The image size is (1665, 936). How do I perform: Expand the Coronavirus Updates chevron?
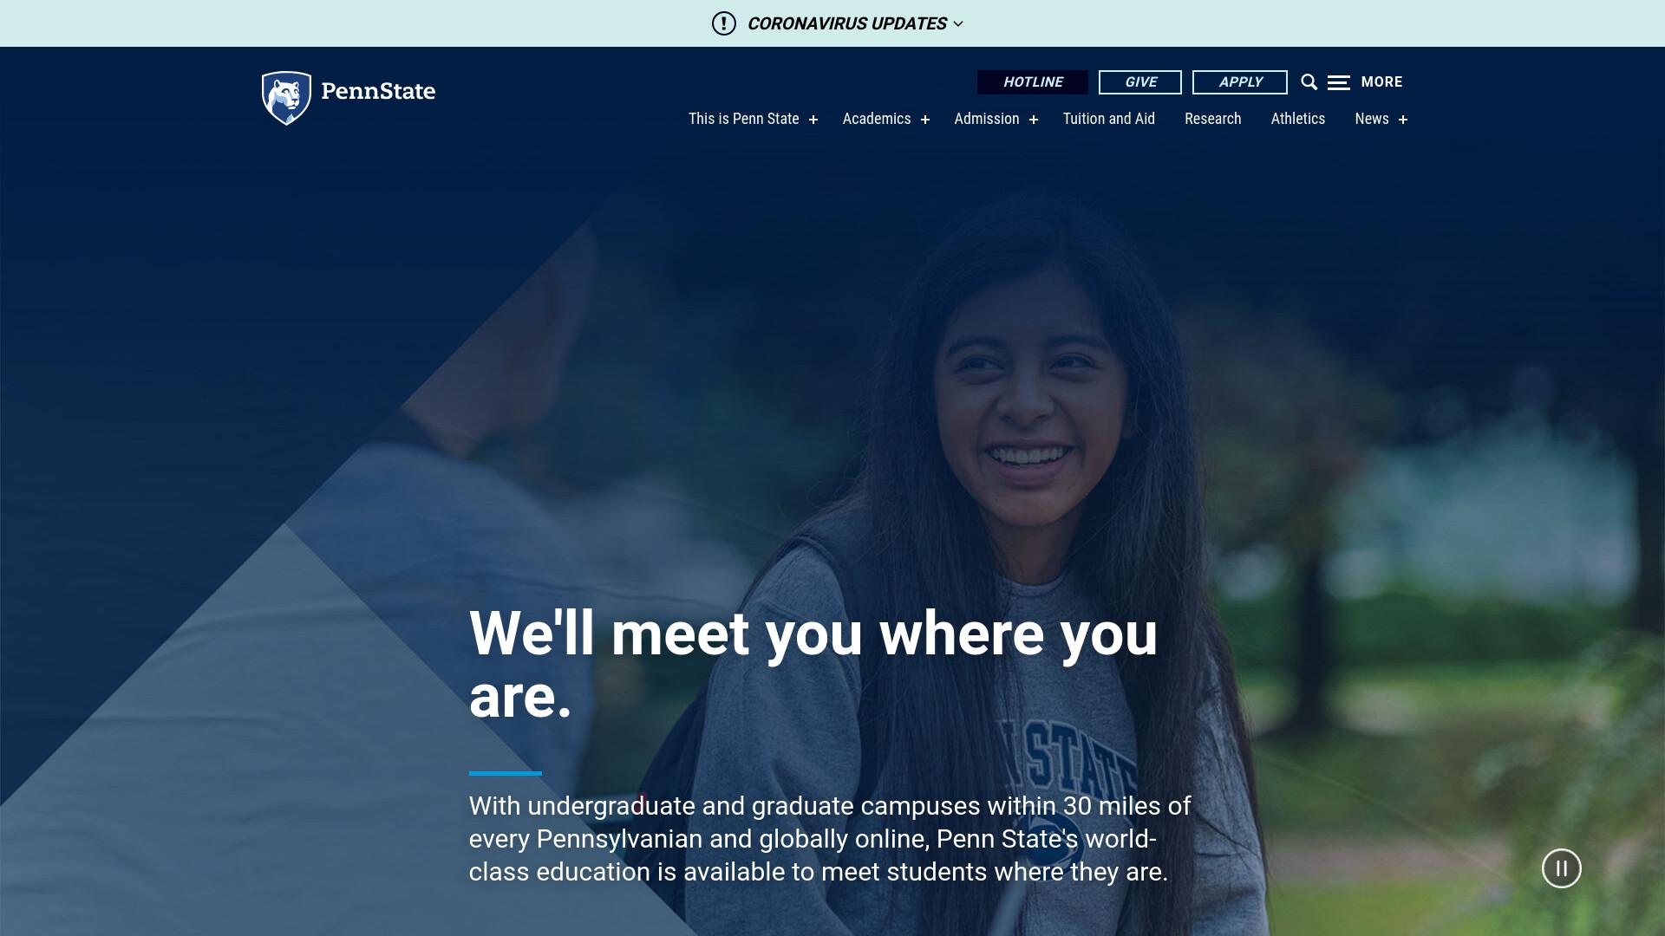tap(958, 23)
